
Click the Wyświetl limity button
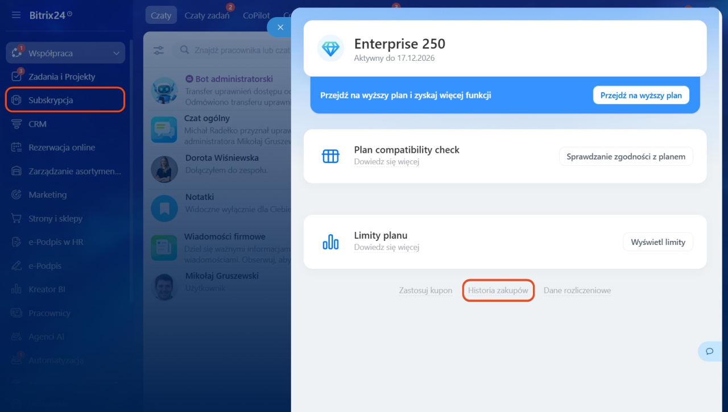tap(658, 242)
